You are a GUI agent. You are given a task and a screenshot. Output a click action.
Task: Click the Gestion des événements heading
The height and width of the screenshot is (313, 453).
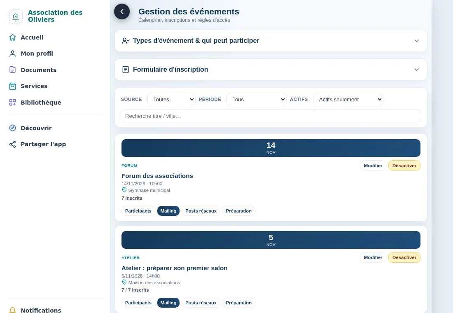click(x=189, y=12)
